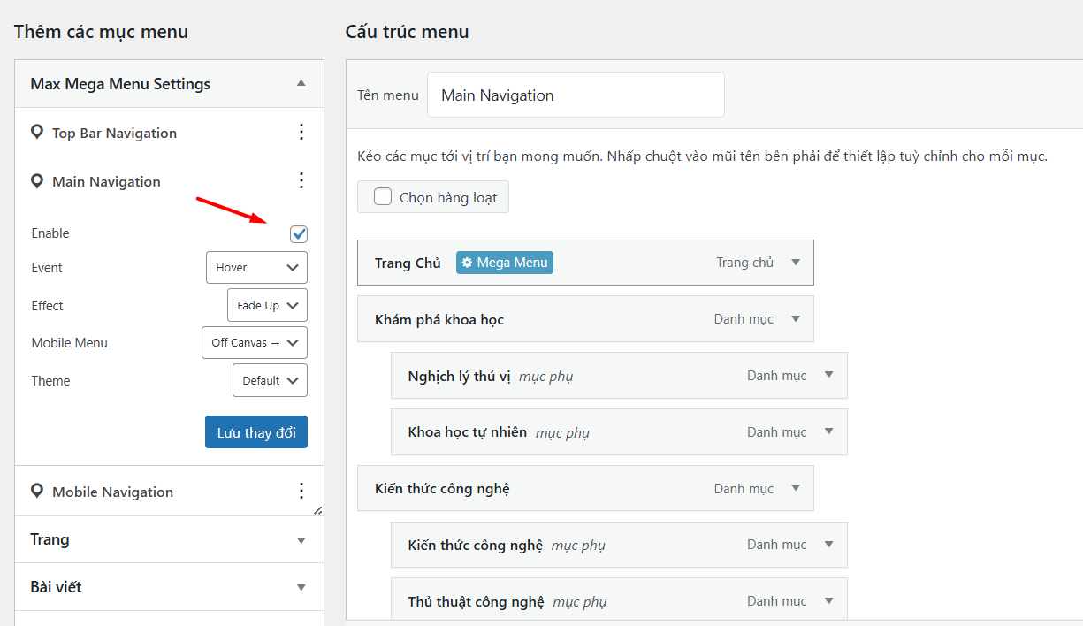
Task: Expand the Khám phá khoa học item arrow
Action: point(795,319)
